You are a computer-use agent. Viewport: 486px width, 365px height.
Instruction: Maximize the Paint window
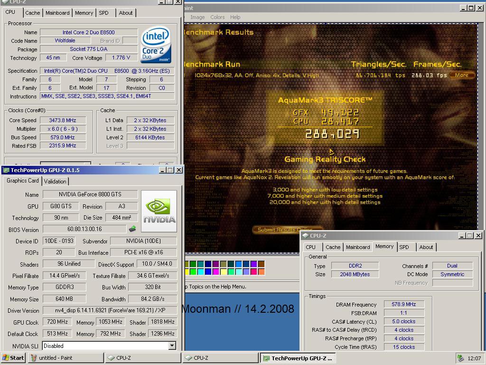(x=471, y=8)
